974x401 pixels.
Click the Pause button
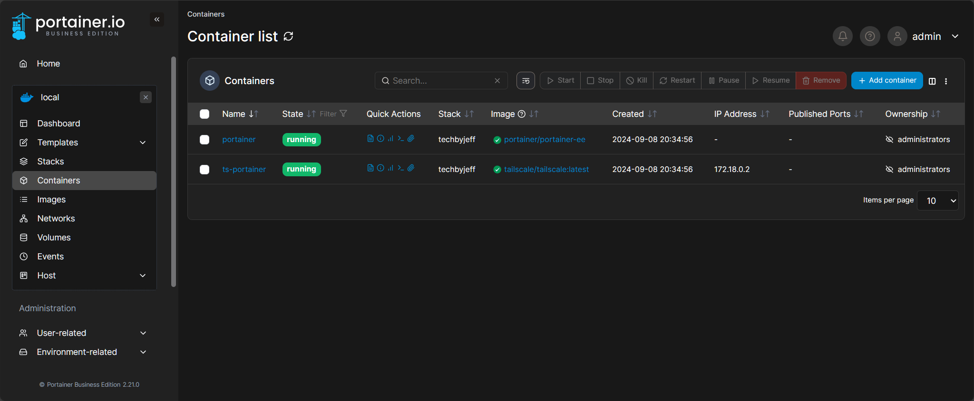pos(723,80)
